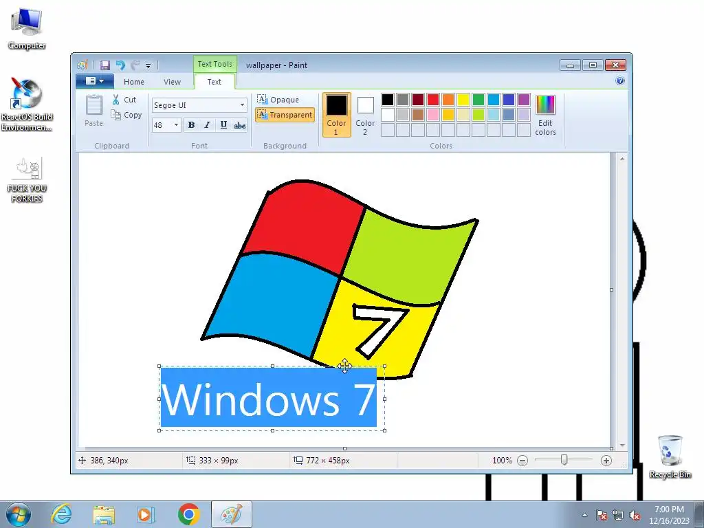The image size is (704, 528).
Task: Show hidden tray icons arrow
Action: point(584,515)
